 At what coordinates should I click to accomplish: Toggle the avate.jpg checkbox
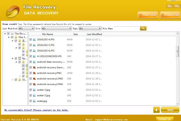click(x=31, y=101)
